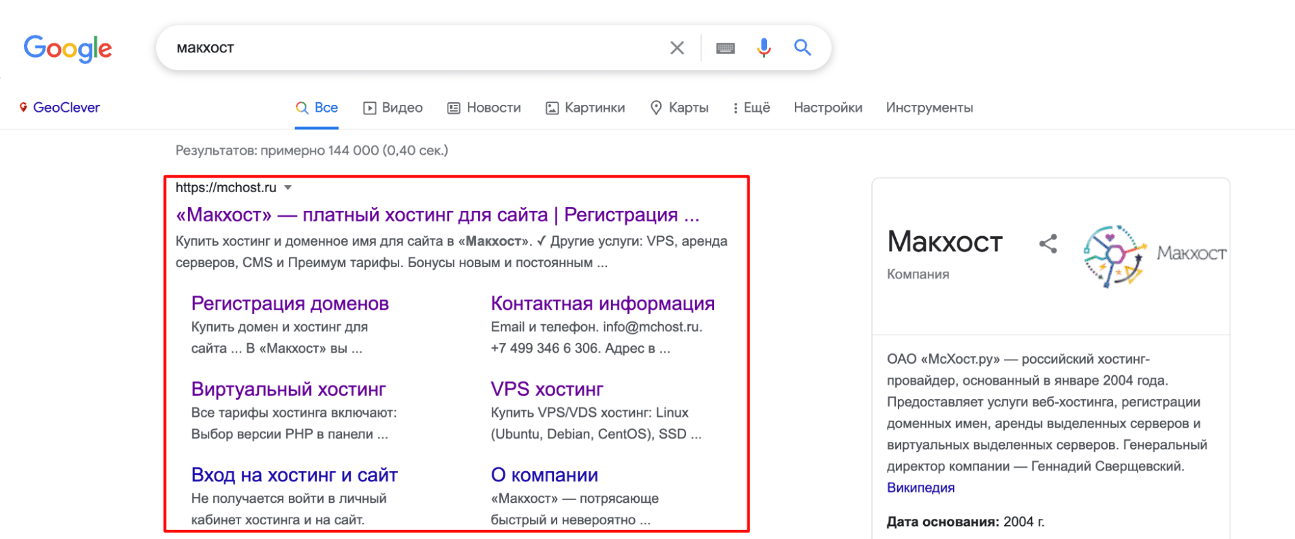Click the https://mchost.ru URL text
1295x539 pixels.
pyautogui.click(x=226, y=188)
